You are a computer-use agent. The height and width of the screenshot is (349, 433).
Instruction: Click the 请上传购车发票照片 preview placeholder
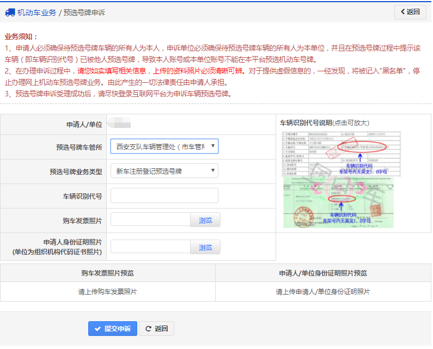[107, 292]
